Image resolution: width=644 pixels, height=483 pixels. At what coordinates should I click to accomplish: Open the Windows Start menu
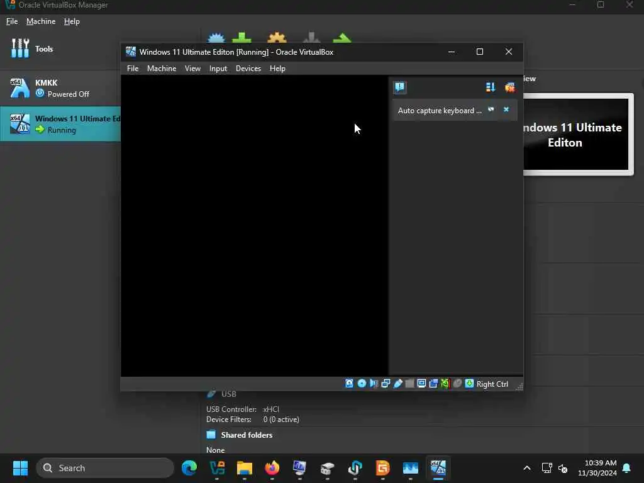pos(20,468)
